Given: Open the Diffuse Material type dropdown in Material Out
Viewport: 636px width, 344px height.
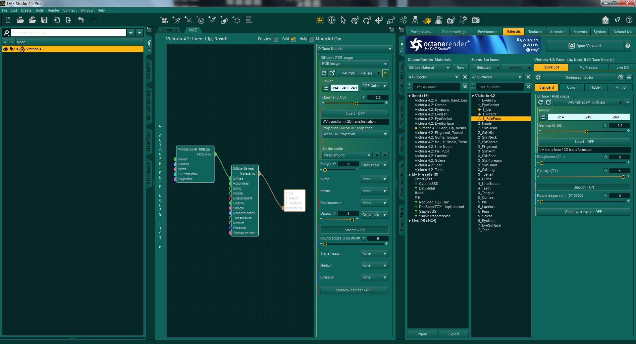Looking at the screenshot, I should pyautogui.click(x=355, y=49).
